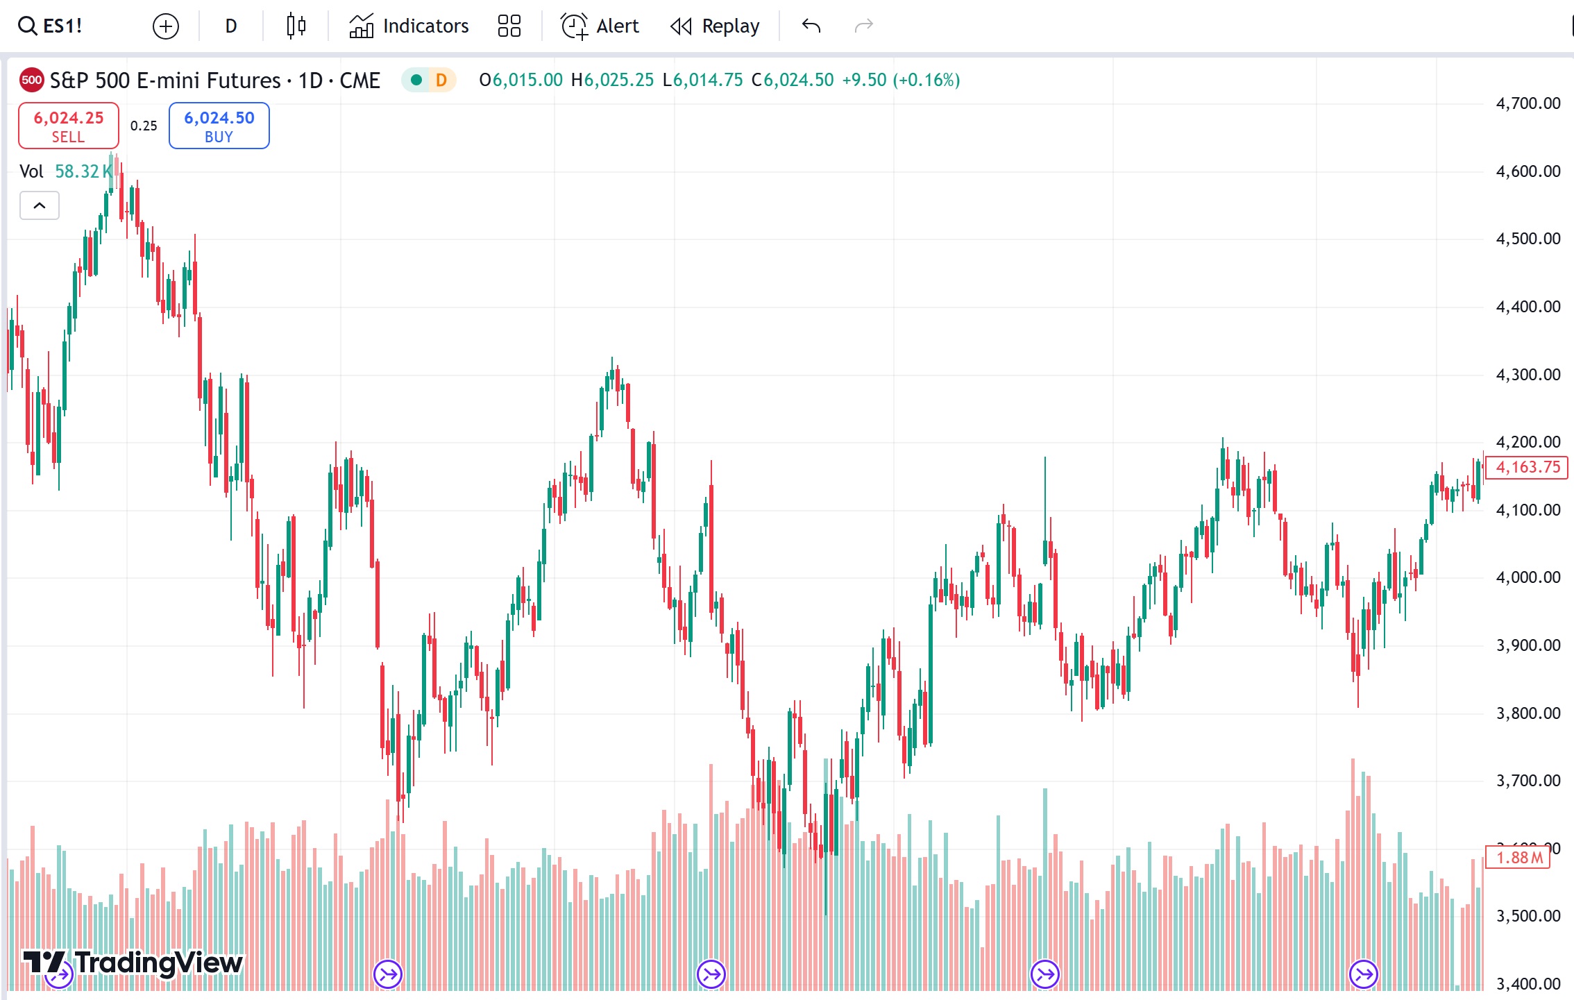
Task: Open the Indicators dialog
Action: click(x=407, y=26)
